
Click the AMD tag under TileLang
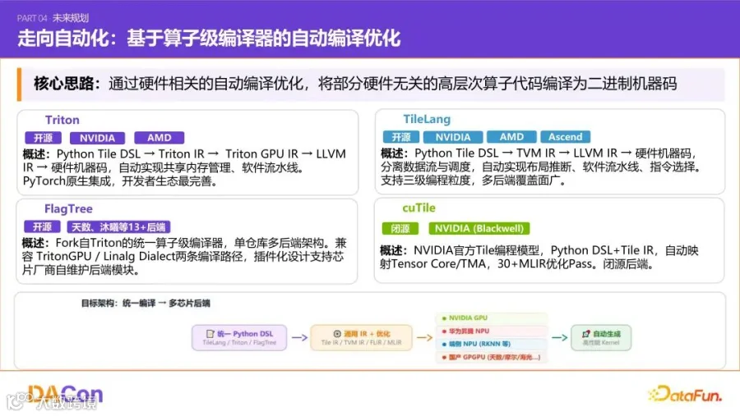click(511, 137)
